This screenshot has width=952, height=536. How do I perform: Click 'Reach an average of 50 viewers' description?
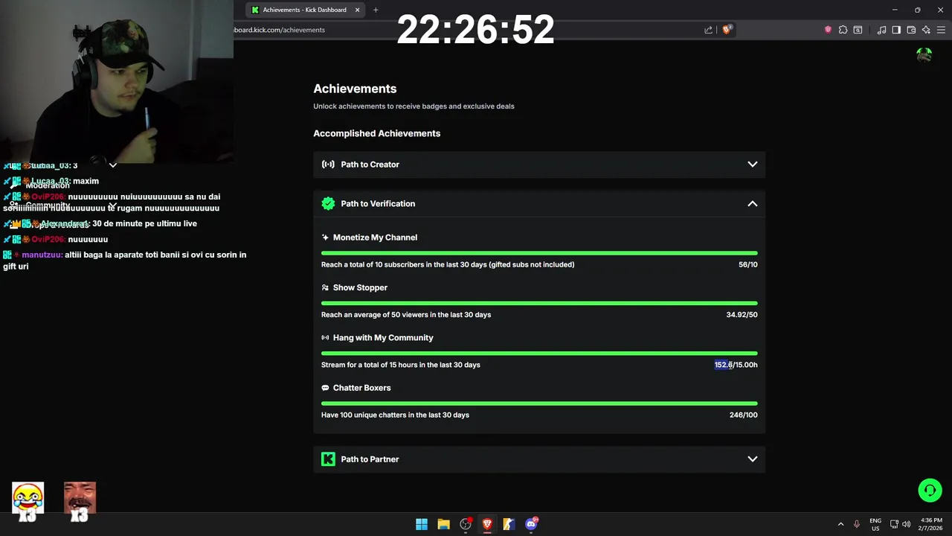coord(406,315)
